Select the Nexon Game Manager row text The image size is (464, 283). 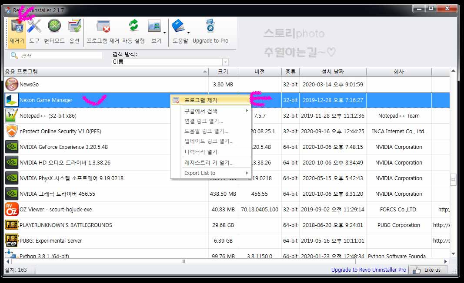point(46,100)
